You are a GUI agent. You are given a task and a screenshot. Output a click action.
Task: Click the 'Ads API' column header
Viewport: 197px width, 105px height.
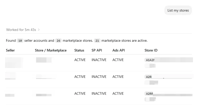119,50
